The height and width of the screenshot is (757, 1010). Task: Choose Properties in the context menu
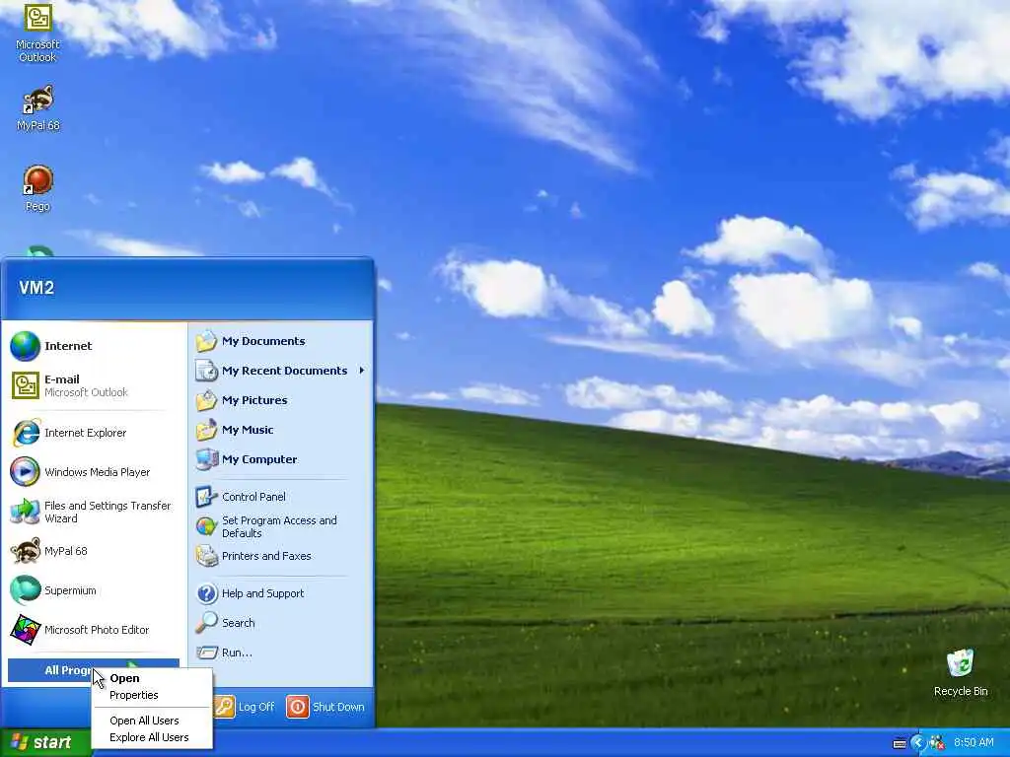[x=152, y=695]
